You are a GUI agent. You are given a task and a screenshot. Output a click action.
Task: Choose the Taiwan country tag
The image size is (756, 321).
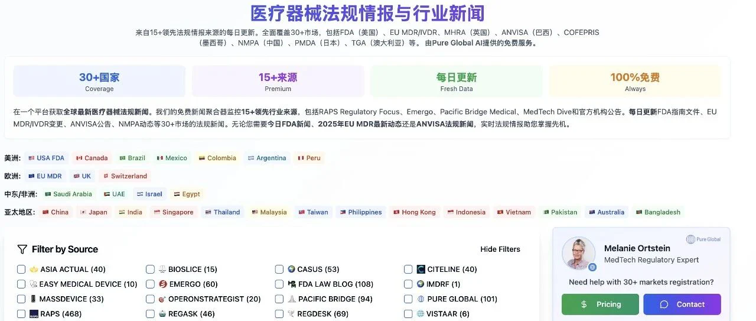pyautogui.click(x=313, y=212)
